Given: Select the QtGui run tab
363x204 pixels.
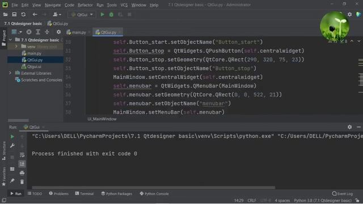Looking at the screenshot, I should coord(34,127).
